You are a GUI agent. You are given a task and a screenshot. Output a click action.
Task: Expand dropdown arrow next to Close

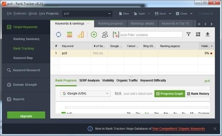coord(191,14)
